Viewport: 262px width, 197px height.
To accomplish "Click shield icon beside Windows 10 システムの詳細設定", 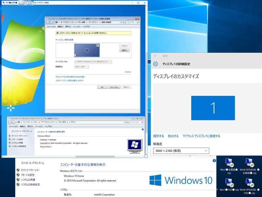I will pos(18,185).
